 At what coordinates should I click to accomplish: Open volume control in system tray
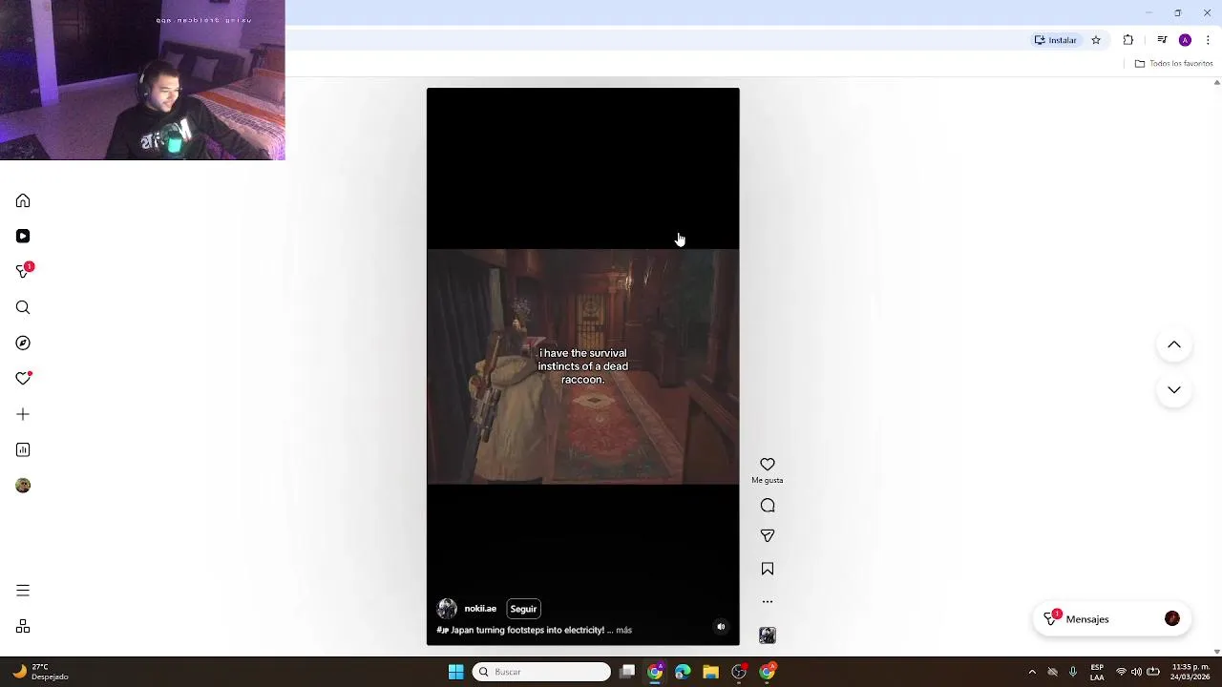(1136, 672)
